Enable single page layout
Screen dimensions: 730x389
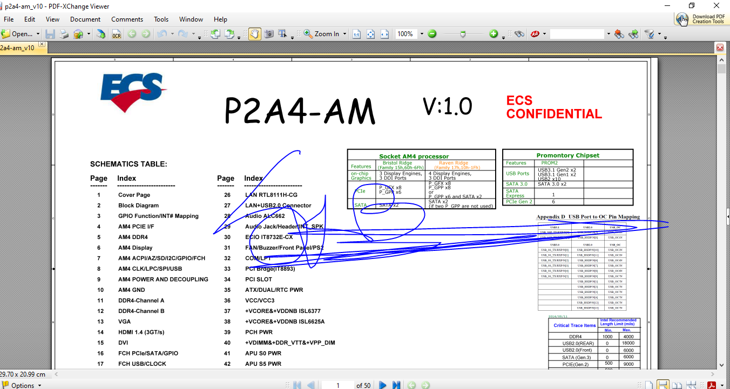649,385
